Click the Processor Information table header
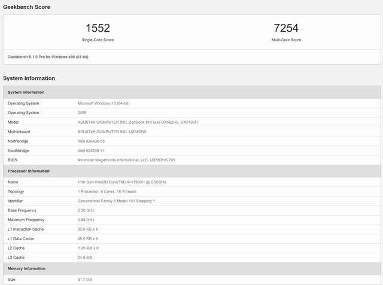Image resolution: width=383 pixels, height=285 pixels. 28,171
